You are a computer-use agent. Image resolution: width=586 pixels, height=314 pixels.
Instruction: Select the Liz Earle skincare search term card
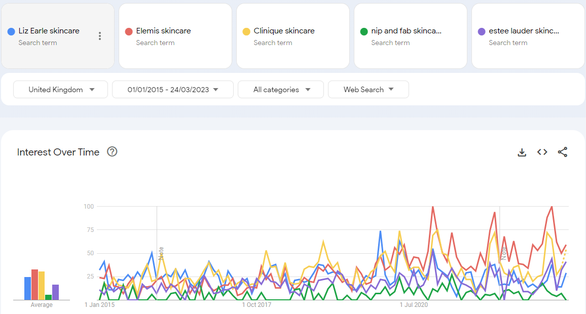(58, 36)
